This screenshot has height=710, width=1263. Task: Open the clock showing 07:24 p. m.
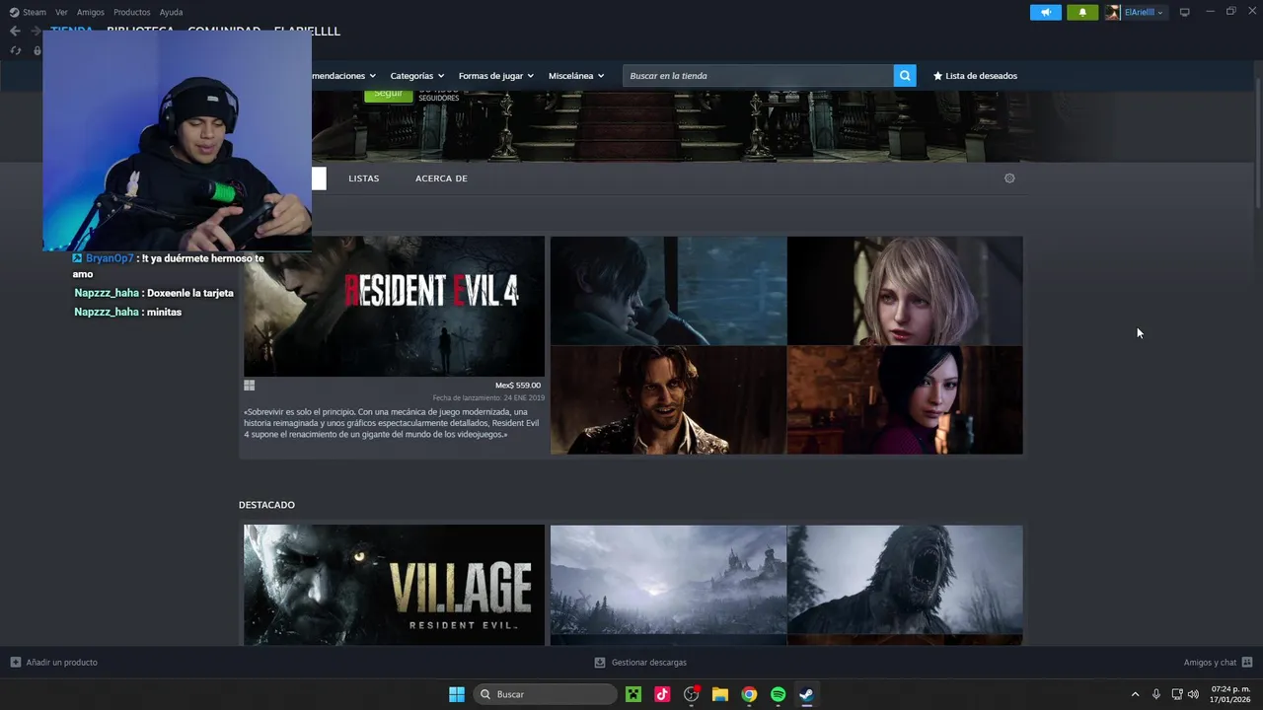coord(1230,694)
